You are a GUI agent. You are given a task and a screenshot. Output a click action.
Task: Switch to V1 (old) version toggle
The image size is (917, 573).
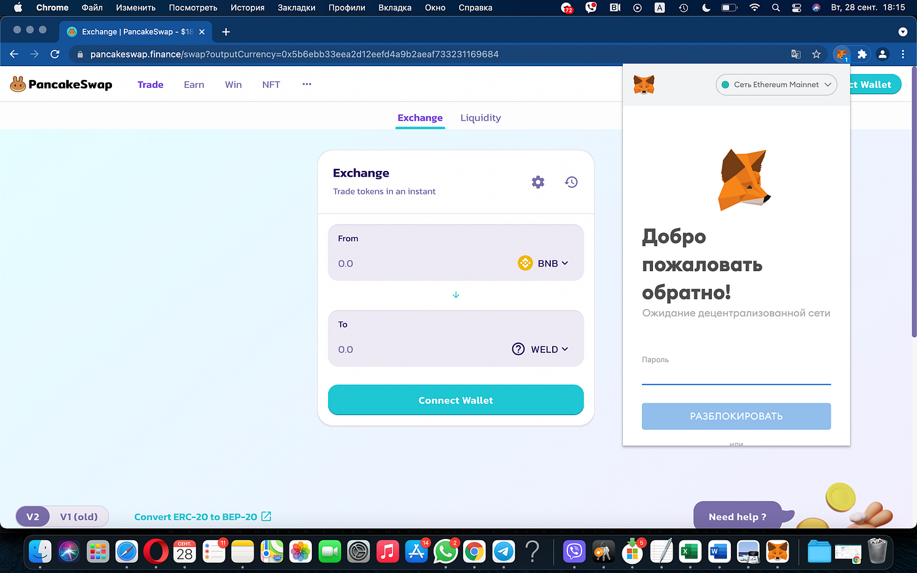(x=79, y=517)
